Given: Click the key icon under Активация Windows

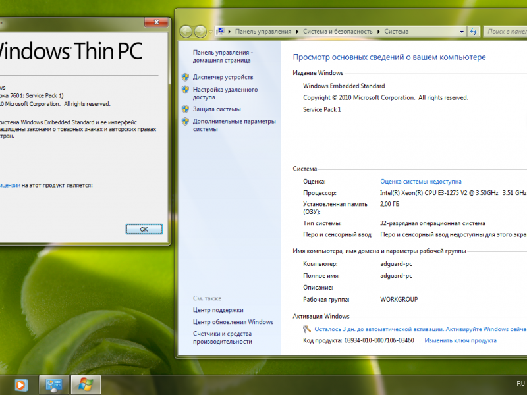Looking at the screenshot, I should [306, 329].
